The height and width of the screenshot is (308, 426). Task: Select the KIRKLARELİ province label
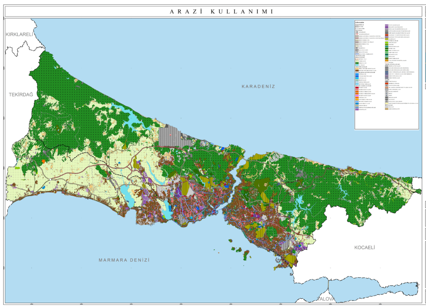19,34
